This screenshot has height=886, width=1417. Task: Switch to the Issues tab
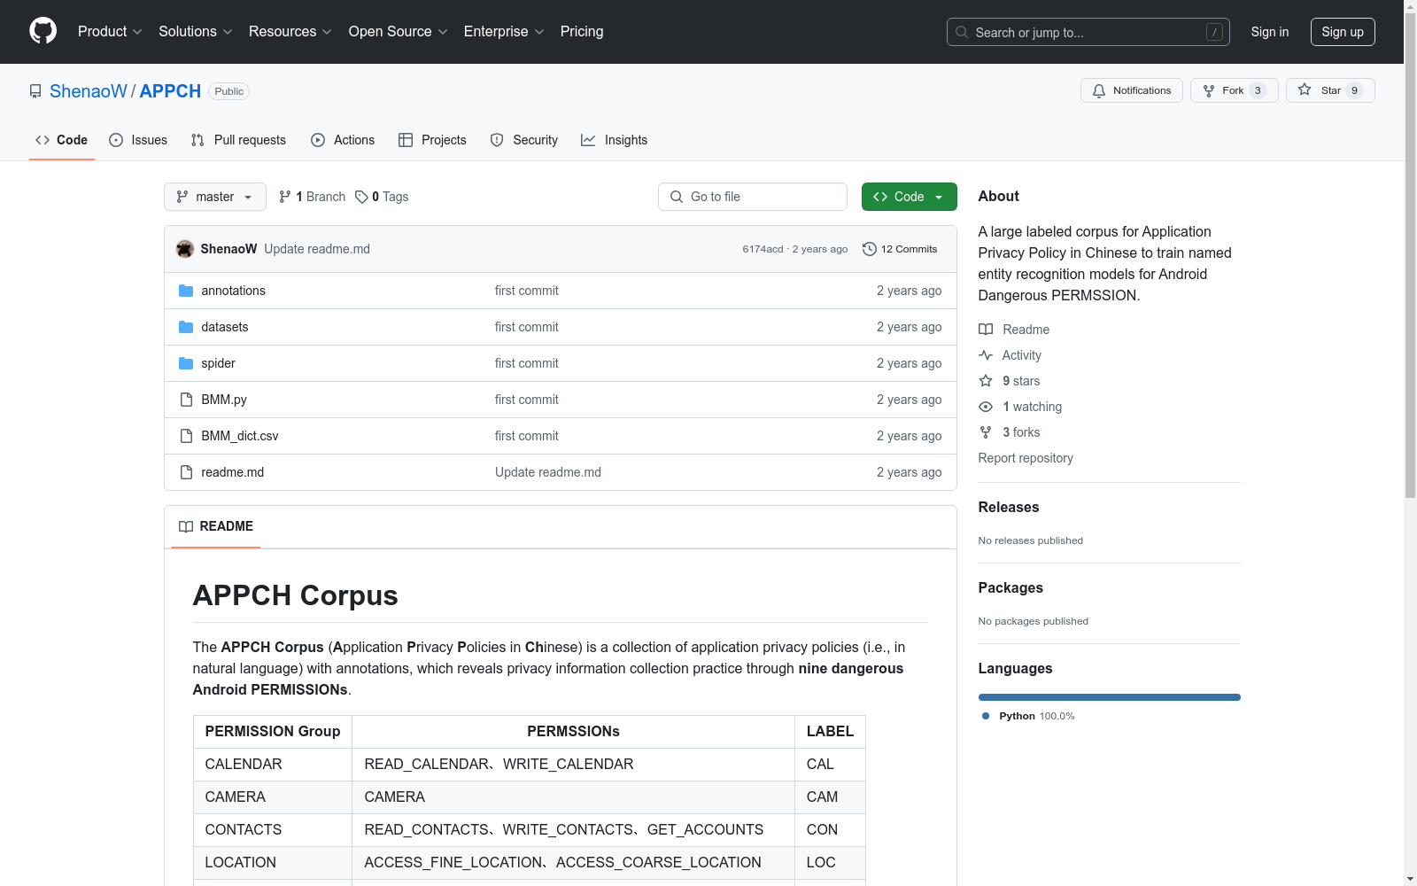[x=138, y=140]
